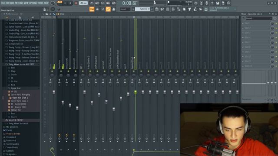This screenshot has width=278, height=156.
Task: Open Slot 5 effect menu arrow
Action: [x=243, y=42]
